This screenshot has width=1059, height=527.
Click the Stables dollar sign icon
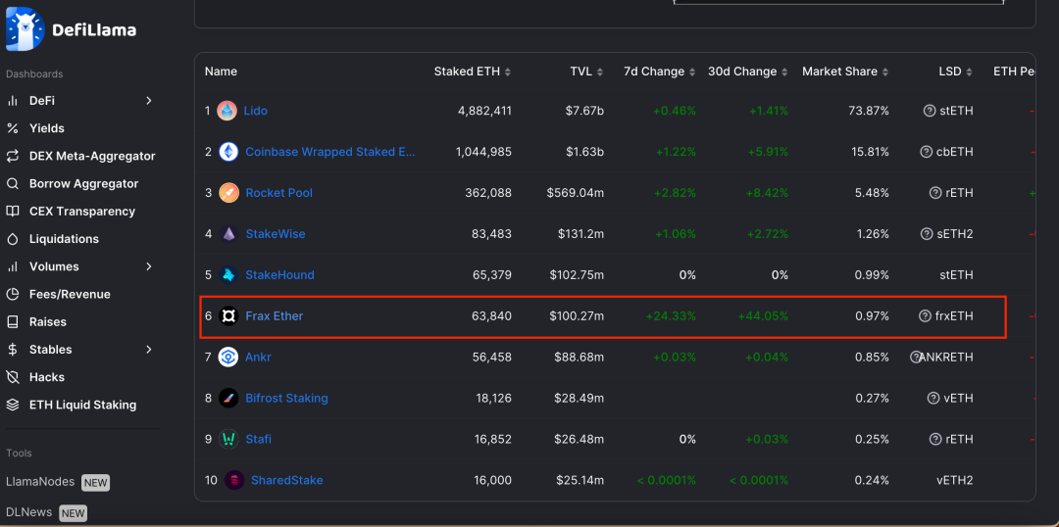coord(12,350)
